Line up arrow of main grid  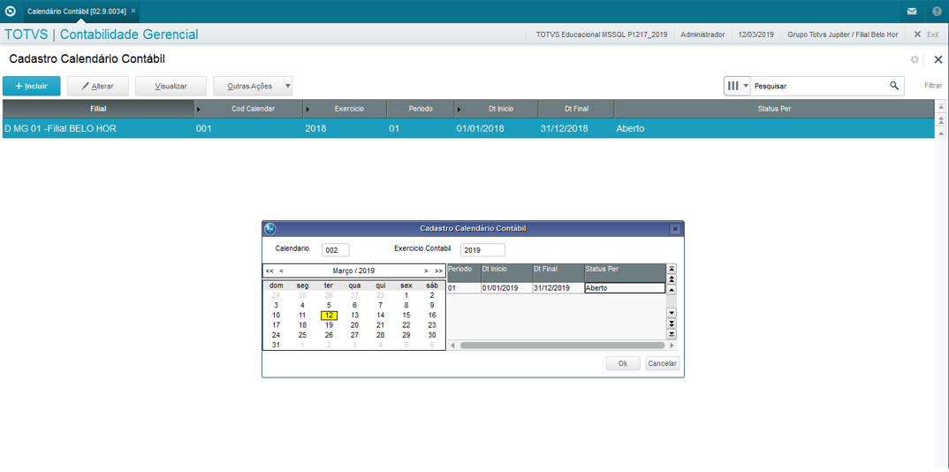click(x=941, y=132)
